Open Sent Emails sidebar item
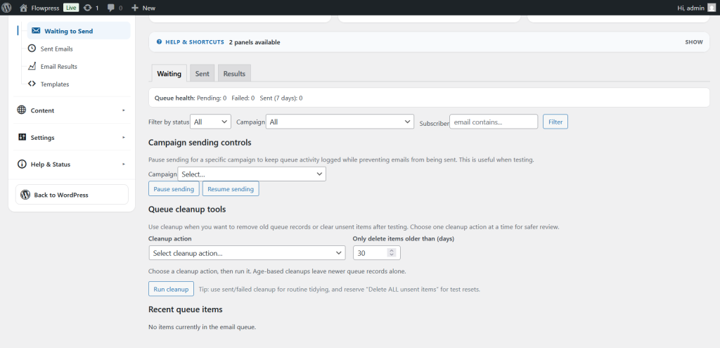This screenshot has width=720, height=348. (56, 49)
